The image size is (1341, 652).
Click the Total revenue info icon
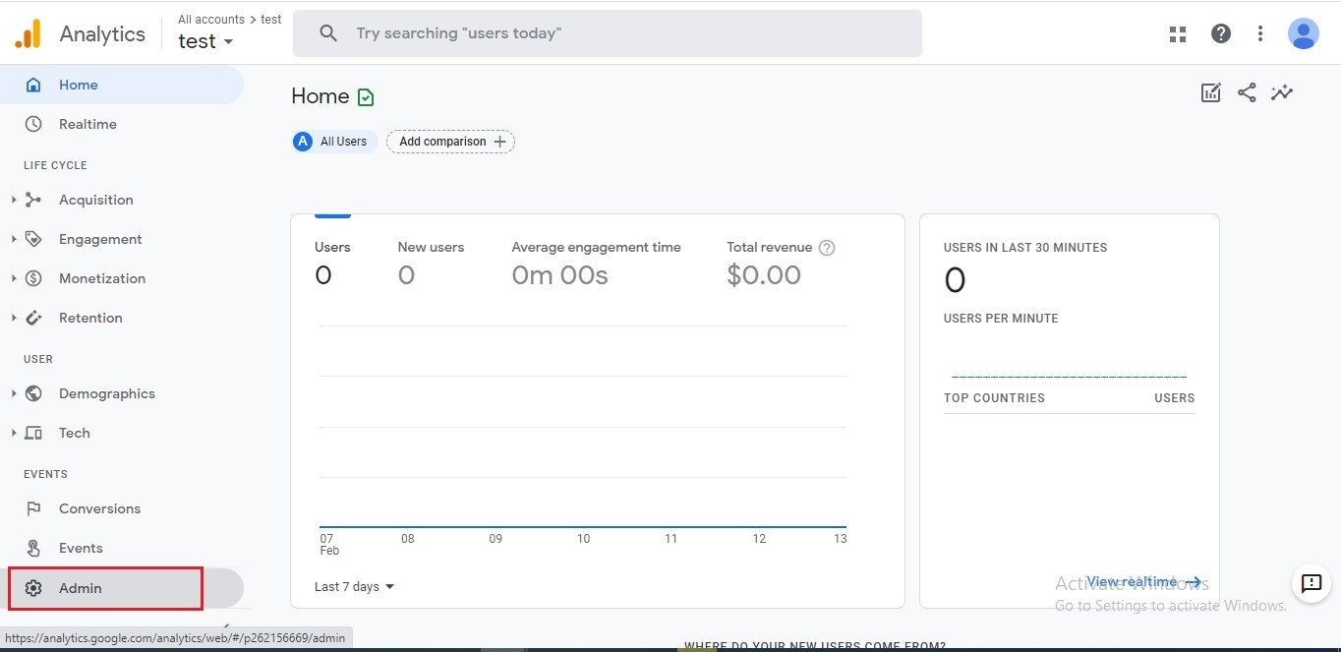827,248
